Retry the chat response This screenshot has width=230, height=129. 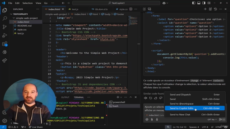(151, 98)
